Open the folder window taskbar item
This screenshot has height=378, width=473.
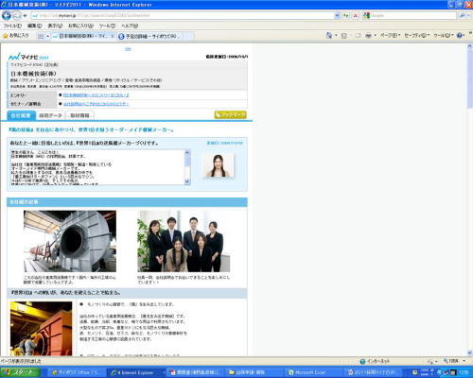[254, 372]
